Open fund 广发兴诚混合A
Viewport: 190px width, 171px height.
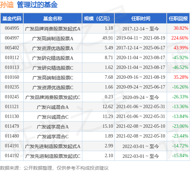[x=53, y=107]
